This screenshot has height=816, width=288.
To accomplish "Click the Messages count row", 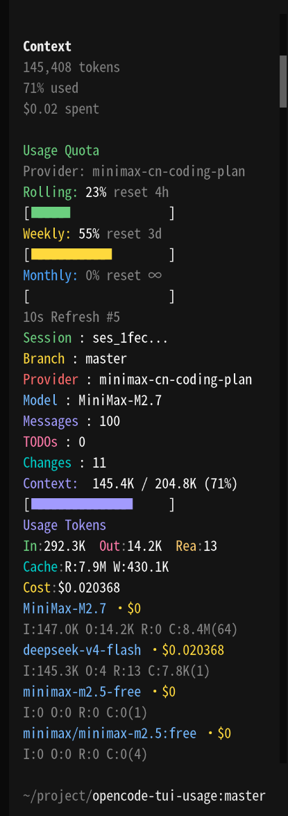I will [71, 422].
